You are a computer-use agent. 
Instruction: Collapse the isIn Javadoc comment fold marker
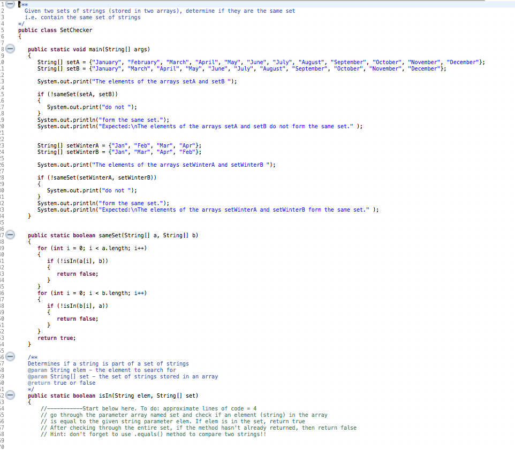pos(11,357)
